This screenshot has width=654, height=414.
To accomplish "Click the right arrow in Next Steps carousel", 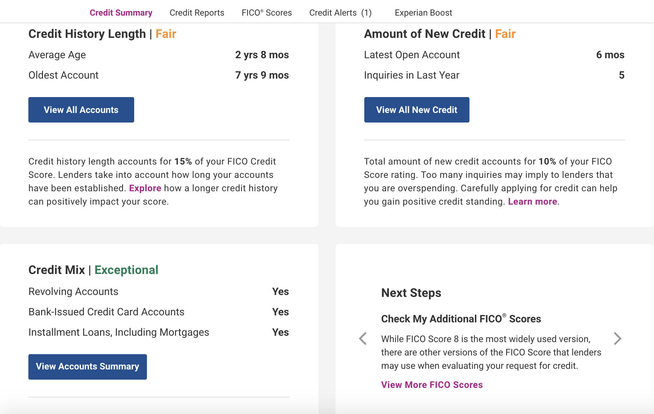I will click(x=617, y=339).
